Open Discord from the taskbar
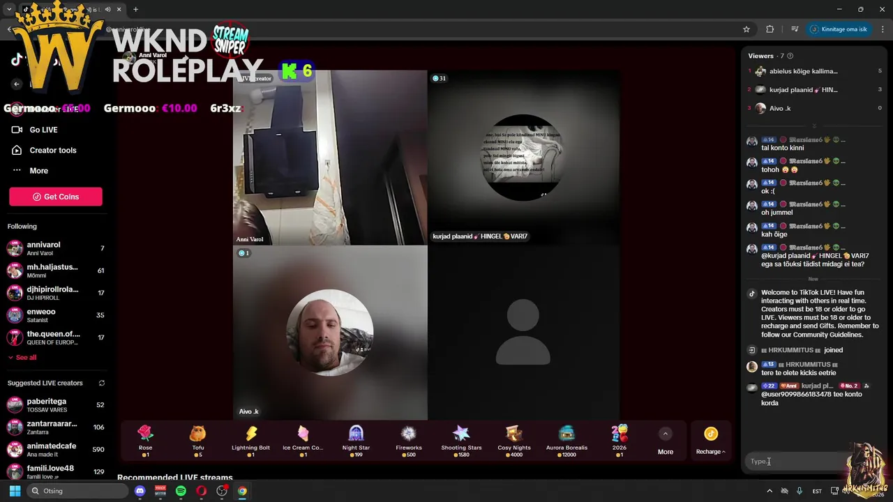This screenshot has width=893, height=502. pos(140,491)
